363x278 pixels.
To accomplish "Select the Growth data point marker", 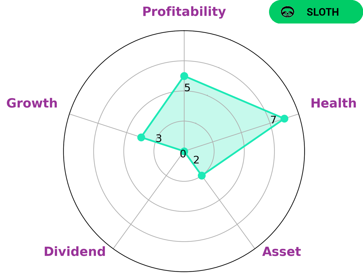I will pyautogui.click(x=141, y=137).
